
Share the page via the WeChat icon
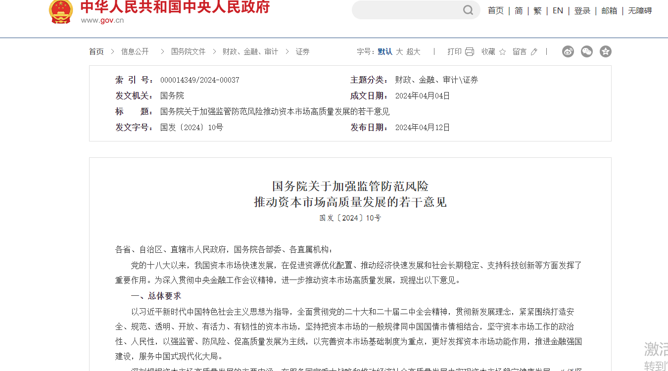(x=587, y=51)
